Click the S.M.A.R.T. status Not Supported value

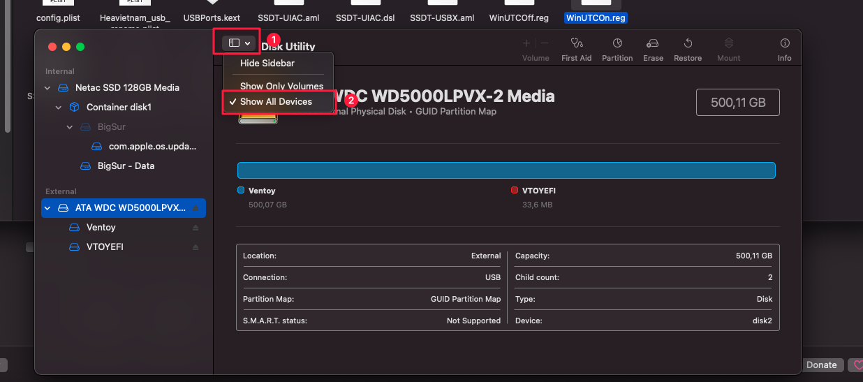(x=473, y=321)
